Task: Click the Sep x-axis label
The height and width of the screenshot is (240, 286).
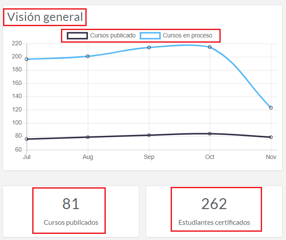Action: point(149,157)
